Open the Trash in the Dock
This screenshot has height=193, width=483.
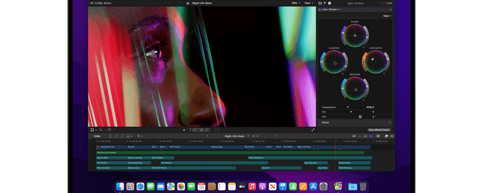click(363, 186)
